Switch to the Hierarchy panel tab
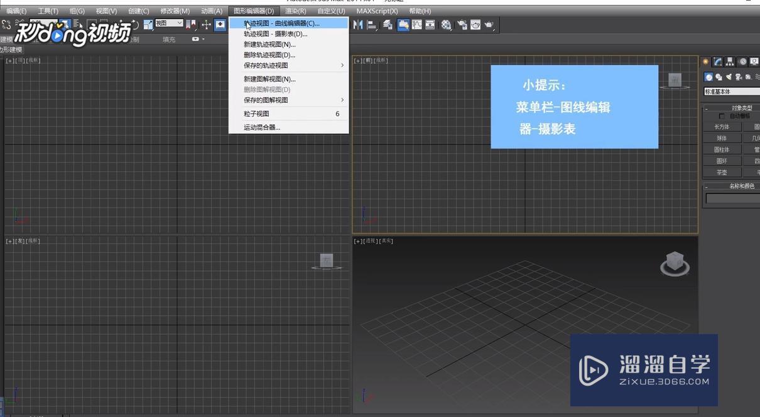The width and height of the screenshot is (760, 417). click(730, 61)
